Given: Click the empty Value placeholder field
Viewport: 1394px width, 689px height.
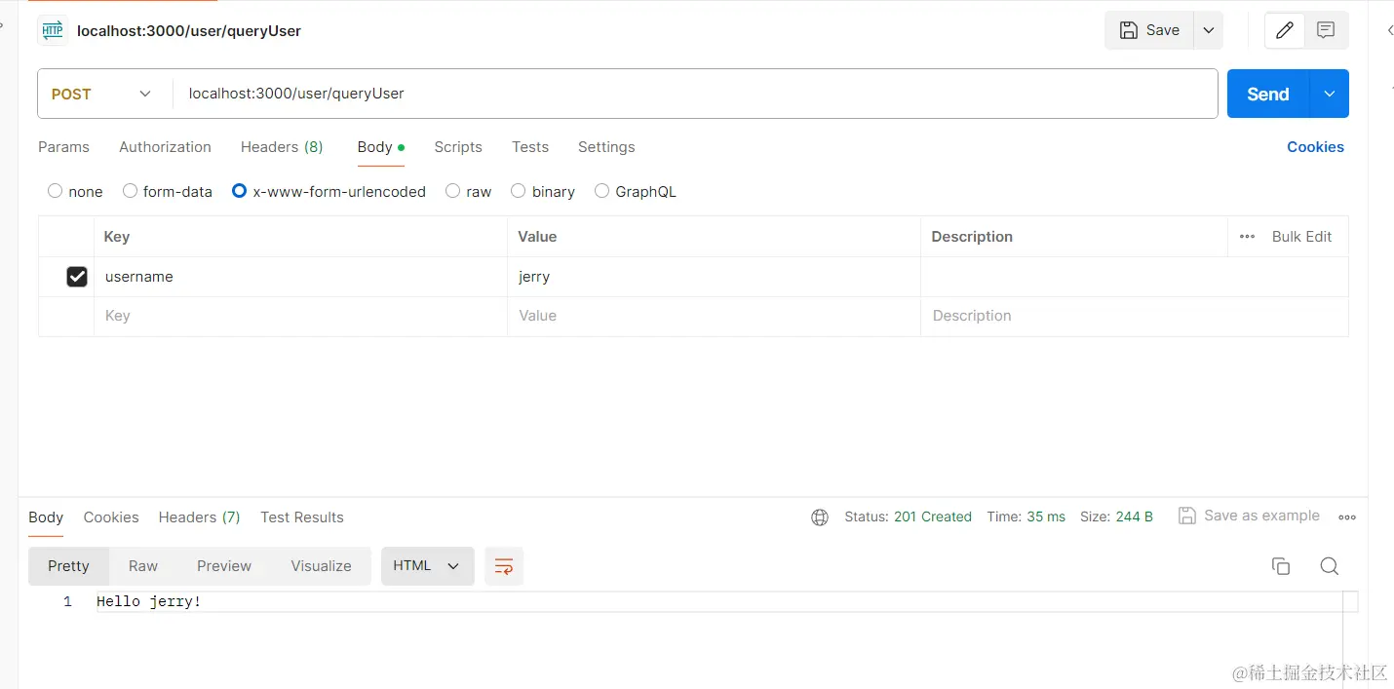Looking at the screenshot, I should pyautogui.click(x=714, y=317).
